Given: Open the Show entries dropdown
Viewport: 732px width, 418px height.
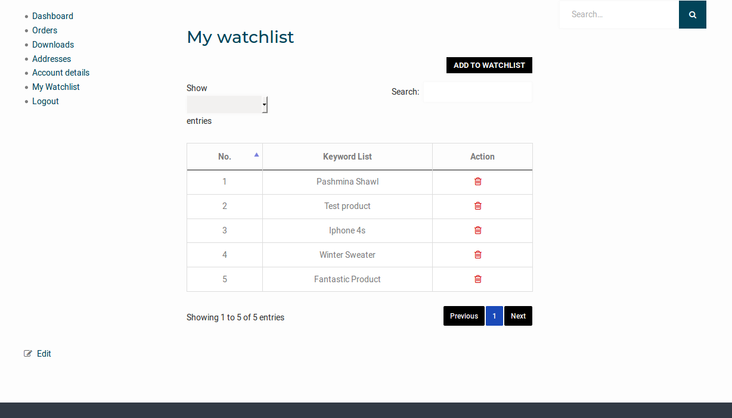Looking at the screenshot, I should tap(227, 105).
